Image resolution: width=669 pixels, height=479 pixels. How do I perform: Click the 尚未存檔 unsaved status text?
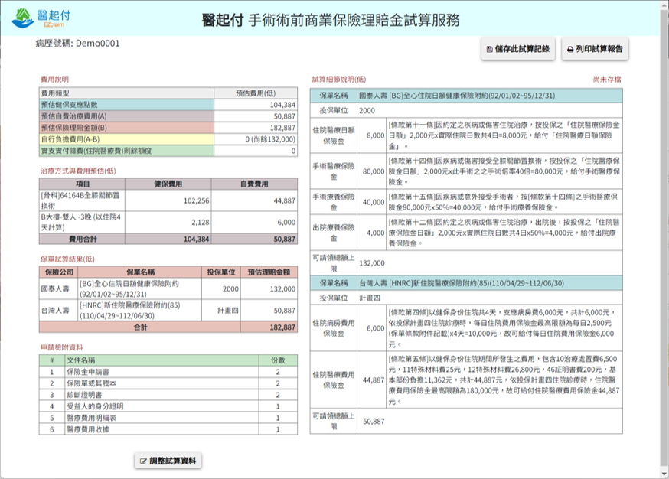607,79
